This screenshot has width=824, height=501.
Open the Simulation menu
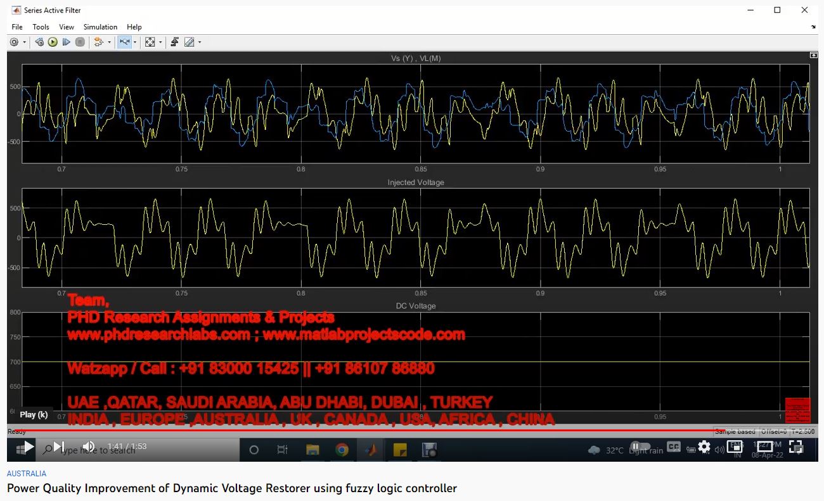click(x=100, y=27)
